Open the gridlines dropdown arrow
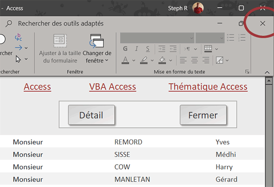This screenshot has height=187, width=274. [216, 49]
